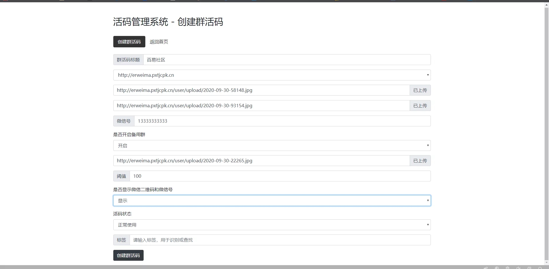Click the 阈值 field containing 100
This screenshot has height=269, width=549.
click(x=280, y=176)
